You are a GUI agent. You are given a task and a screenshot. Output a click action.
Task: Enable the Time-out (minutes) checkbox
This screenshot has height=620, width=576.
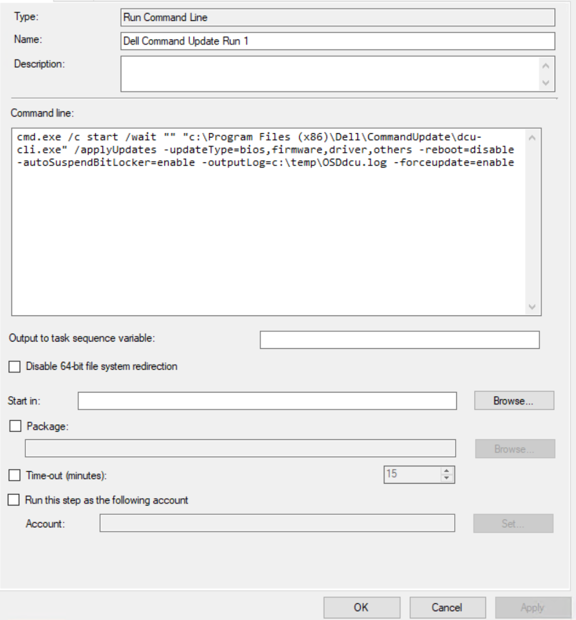(15, 475)
